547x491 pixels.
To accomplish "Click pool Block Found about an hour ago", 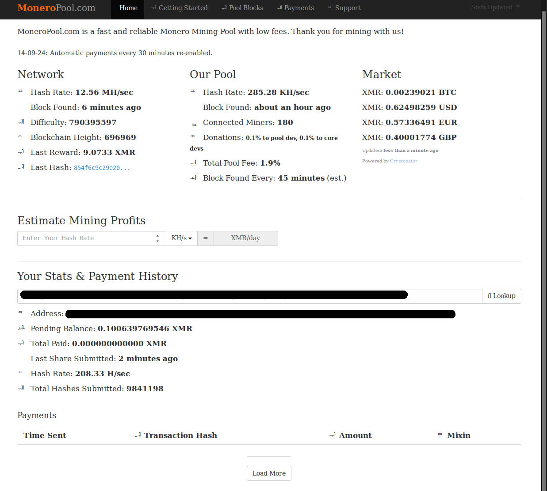I will (267, 107).
